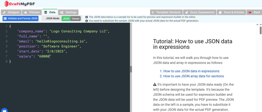Open the Settings tab
262x112 pixels.
(68, 12)
